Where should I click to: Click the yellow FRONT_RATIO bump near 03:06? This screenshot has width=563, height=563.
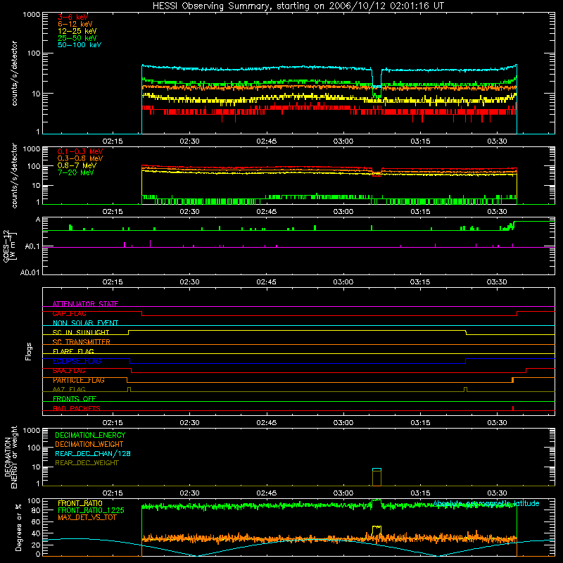coord(377,531)
